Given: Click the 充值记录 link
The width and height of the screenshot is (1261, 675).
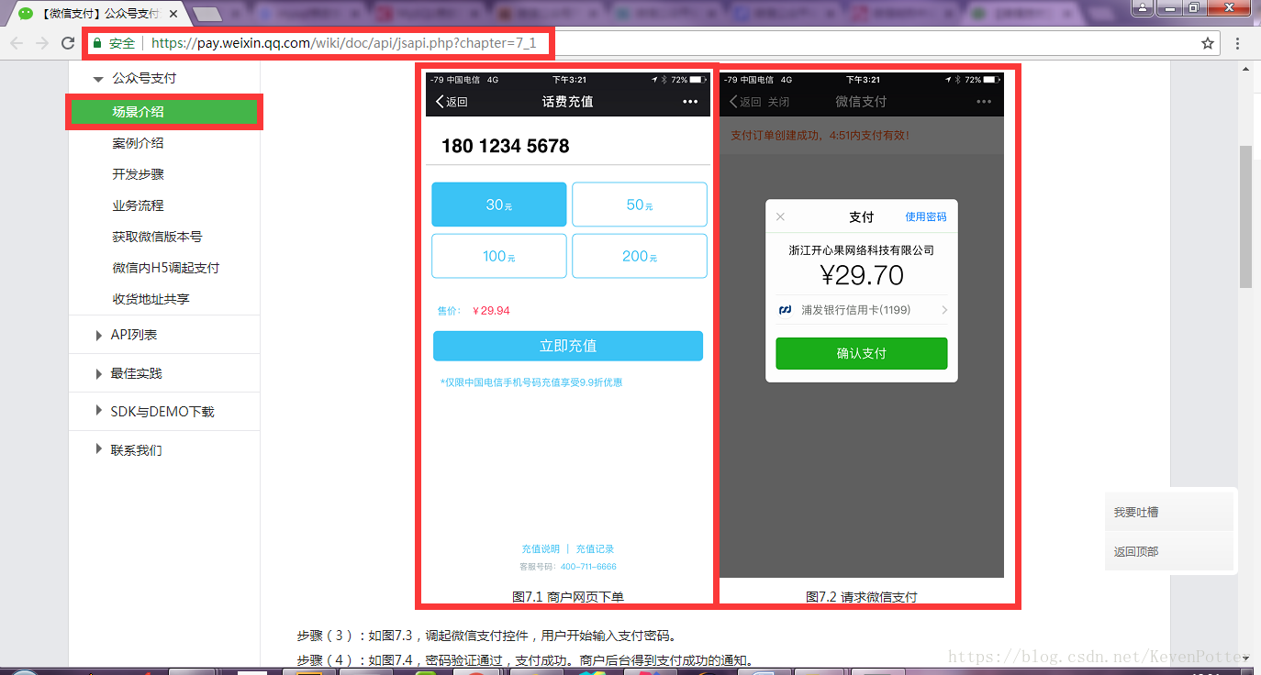Looking at the screenshot, I should (x=595, y=549).
